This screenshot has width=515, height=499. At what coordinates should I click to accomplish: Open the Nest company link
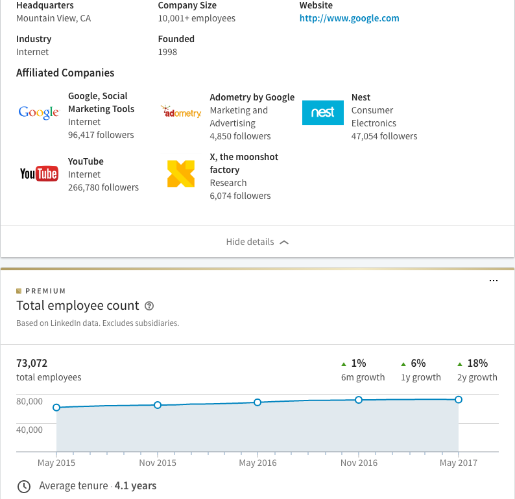tap(361, 97)
